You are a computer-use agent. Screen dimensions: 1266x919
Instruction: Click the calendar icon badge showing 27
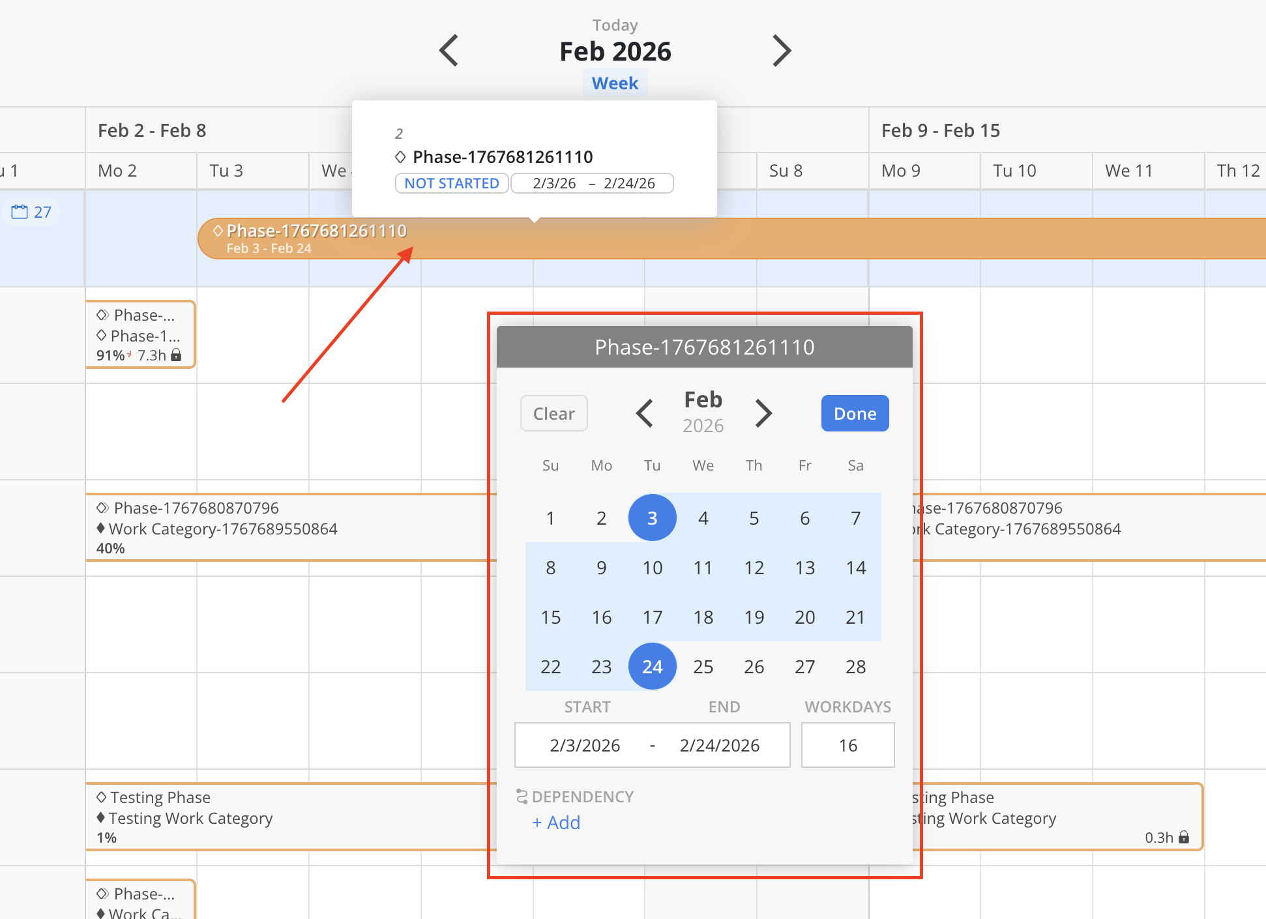click(x=32, y=212)
